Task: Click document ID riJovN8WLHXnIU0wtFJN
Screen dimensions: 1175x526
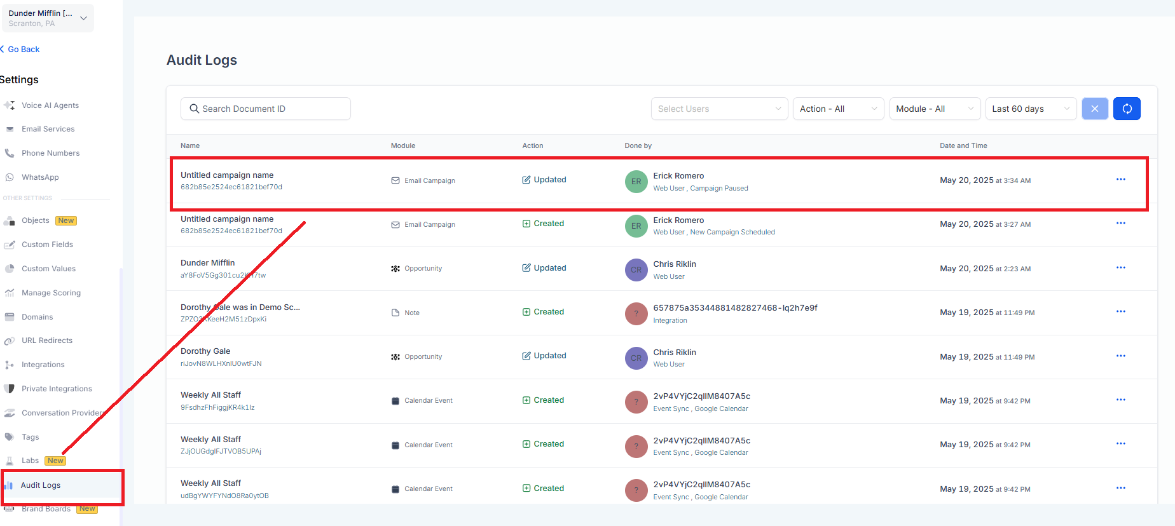Action: [221, 363]
